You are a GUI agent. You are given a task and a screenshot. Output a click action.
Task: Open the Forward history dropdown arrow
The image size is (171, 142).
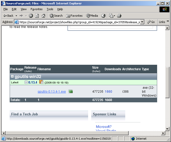point(26,16)
